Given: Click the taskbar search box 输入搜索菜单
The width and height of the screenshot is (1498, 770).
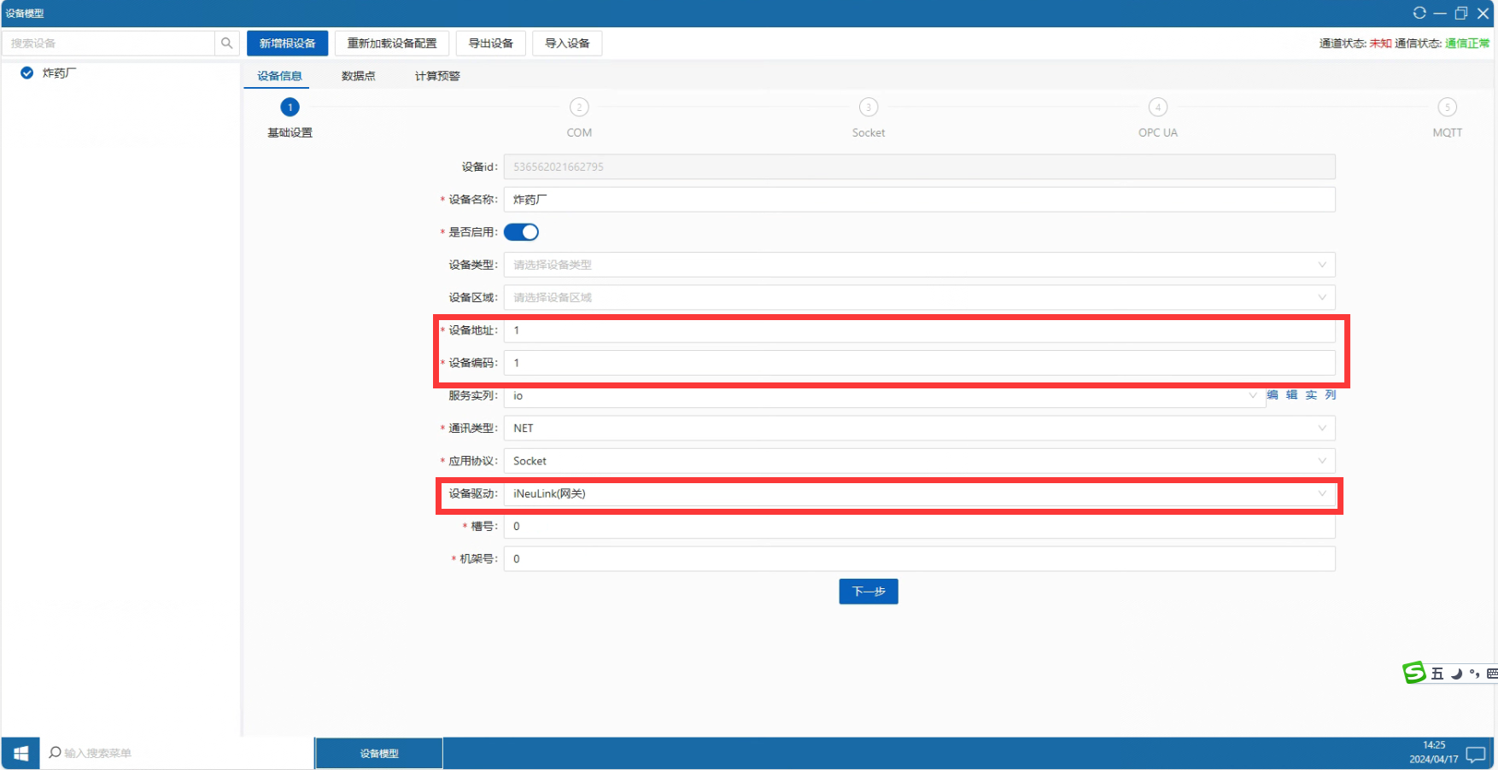Looking at the screenshot, I should (177, 753).
